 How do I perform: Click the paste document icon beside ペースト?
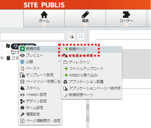pyautogui.click(x=22, y=68)
